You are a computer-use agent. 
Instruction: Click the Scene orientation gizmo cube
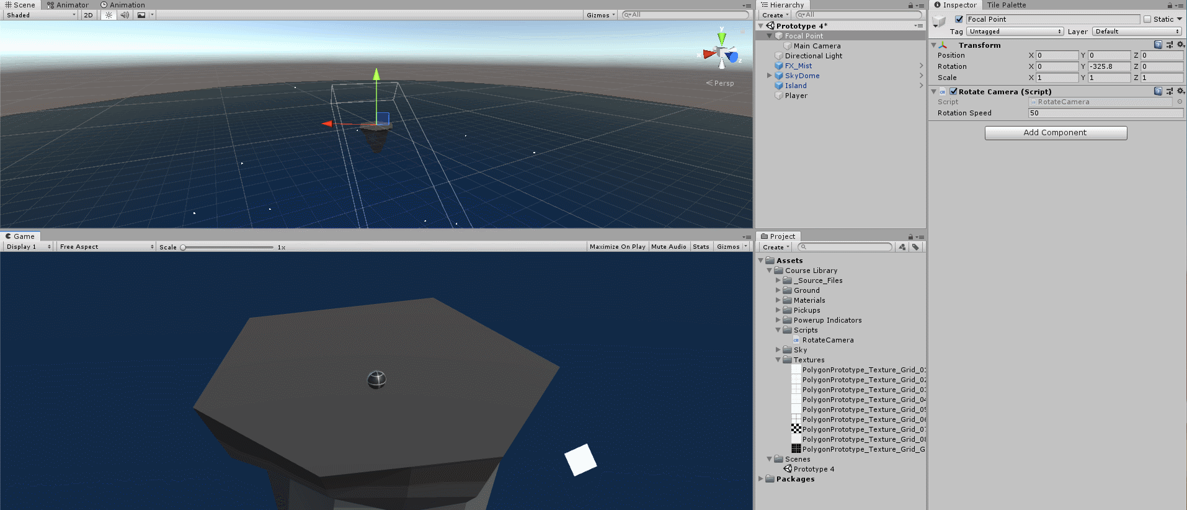pos(721,53)
